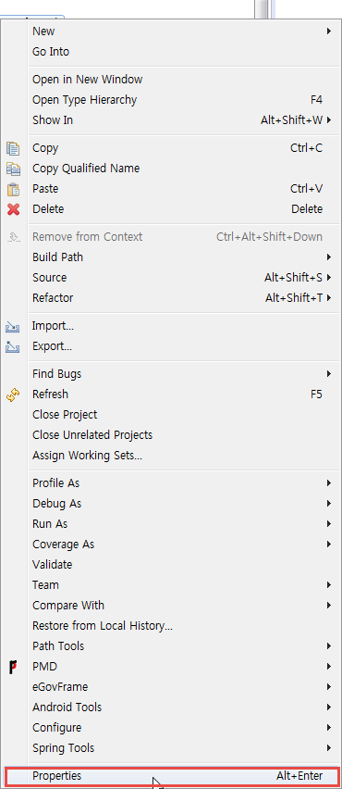The image size is (342, 789).
Task: Click the red Delete X icon
Action: 13,209
